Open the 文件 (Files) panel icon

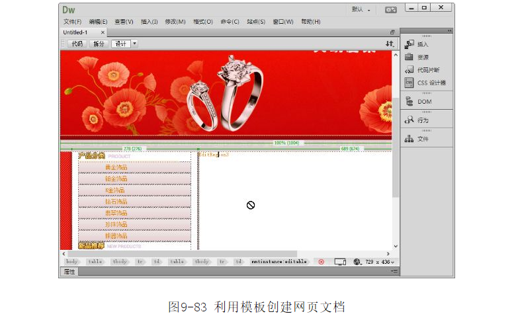pos(409,139)
